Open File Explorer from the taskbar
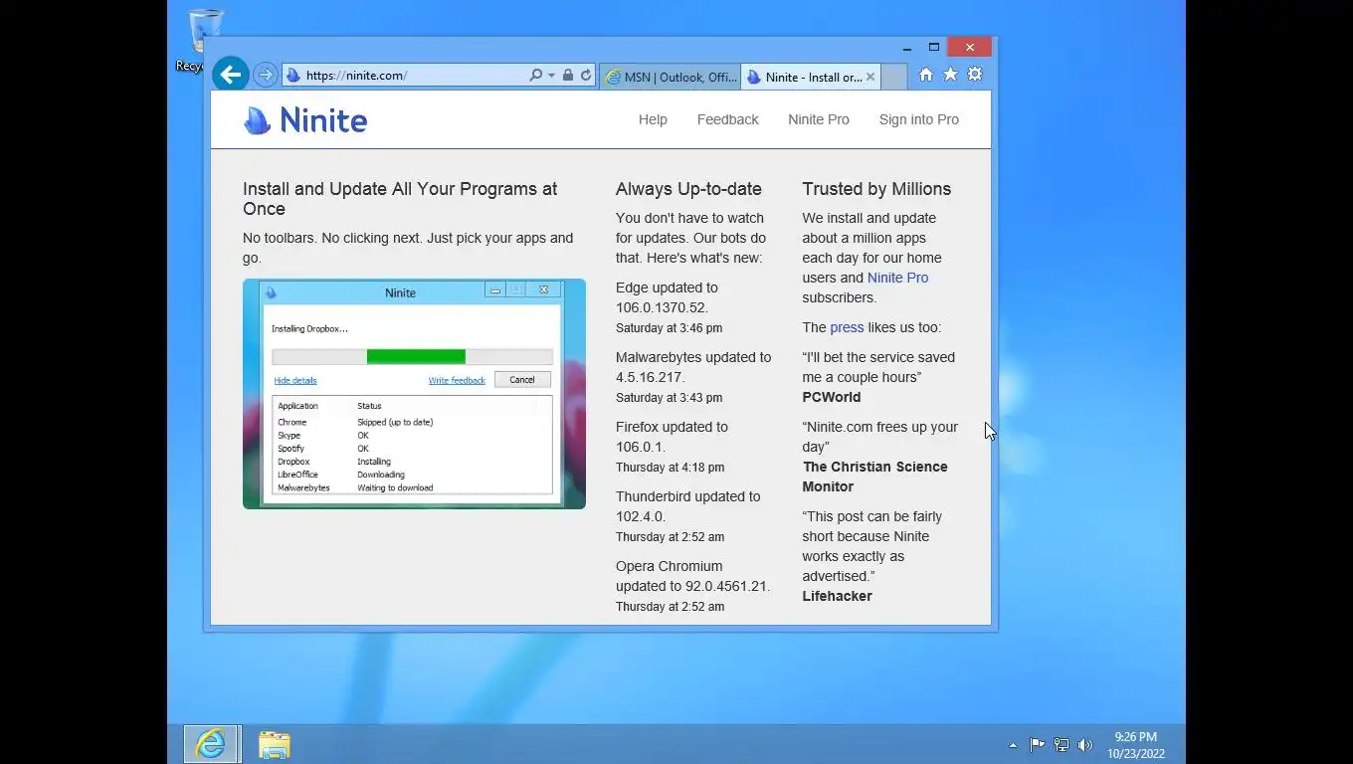The width and height of the screenshot is (1353, 764). click(x=275, y=744)
